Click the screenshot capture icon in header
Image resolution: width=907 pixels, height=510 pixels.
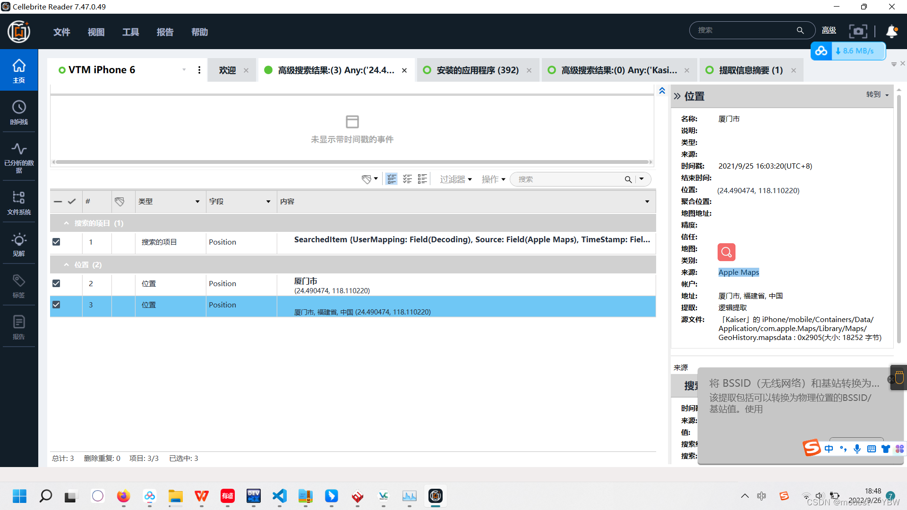pos(858,31)
